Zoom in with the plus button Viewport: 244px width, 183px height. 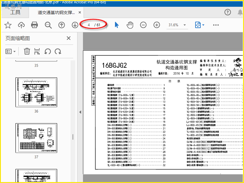click(157, 25)
